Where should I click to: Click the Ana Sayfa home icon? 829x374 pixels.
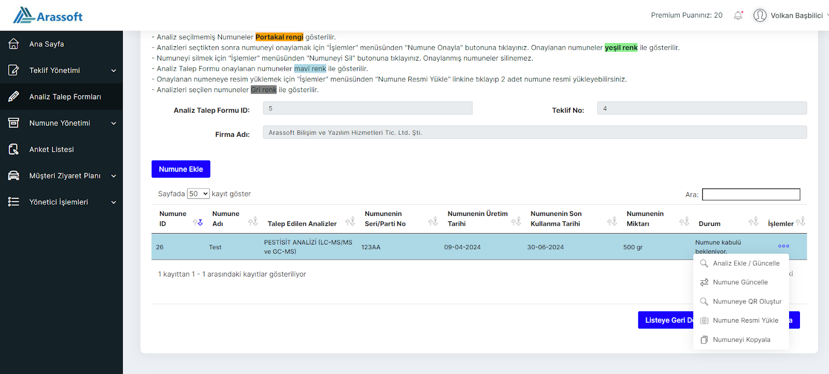[x=14, y=44]
